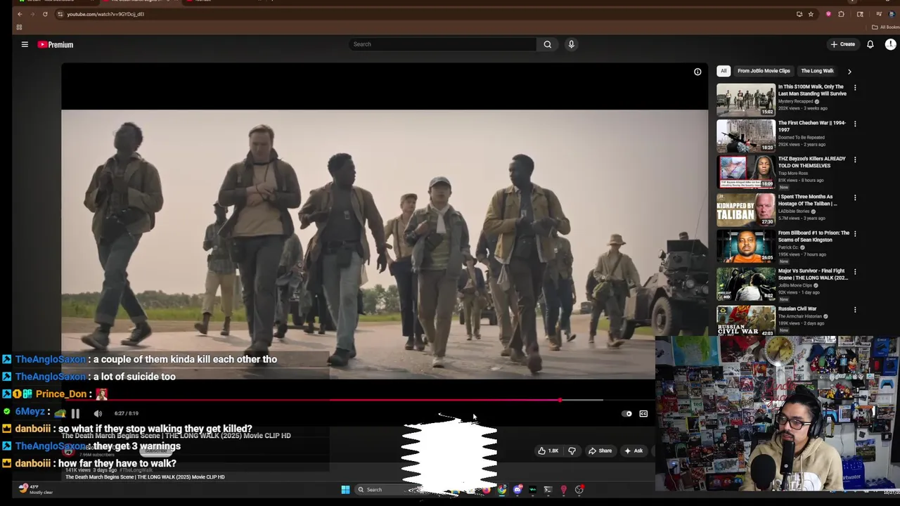Open The First Chechen War video title
This screenshot has height=506, width=900.
[x=811, y=126]
